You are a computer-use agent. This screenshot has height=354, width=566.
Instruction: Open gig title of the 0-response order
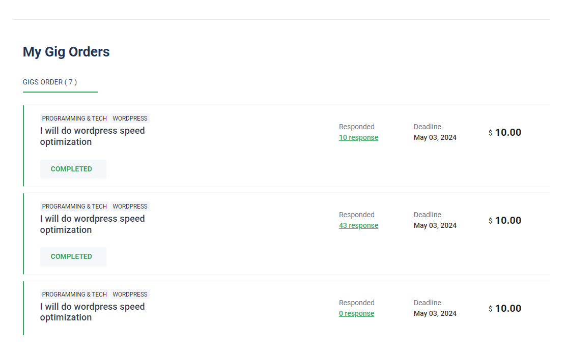92,312
